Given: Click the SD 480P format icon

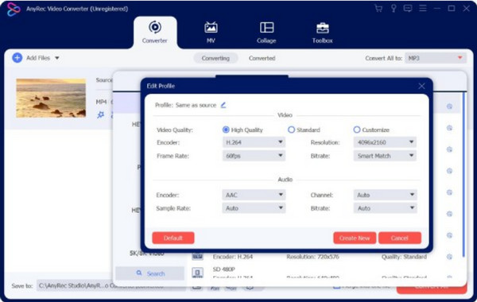Looking at the screenshot, I should pos(197,272).
